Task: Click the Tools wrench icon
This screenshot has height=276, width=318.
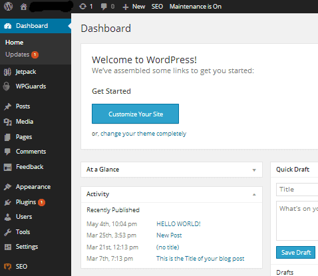Action: coord(7,232)
